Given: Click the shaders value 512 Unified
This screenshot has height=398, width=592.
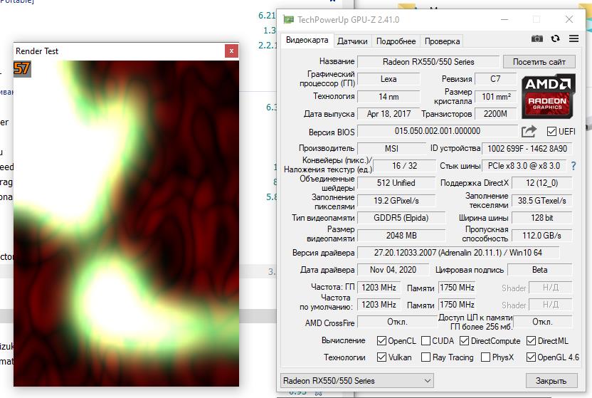Looking at the screenshot, I should [x=396, y=183].
